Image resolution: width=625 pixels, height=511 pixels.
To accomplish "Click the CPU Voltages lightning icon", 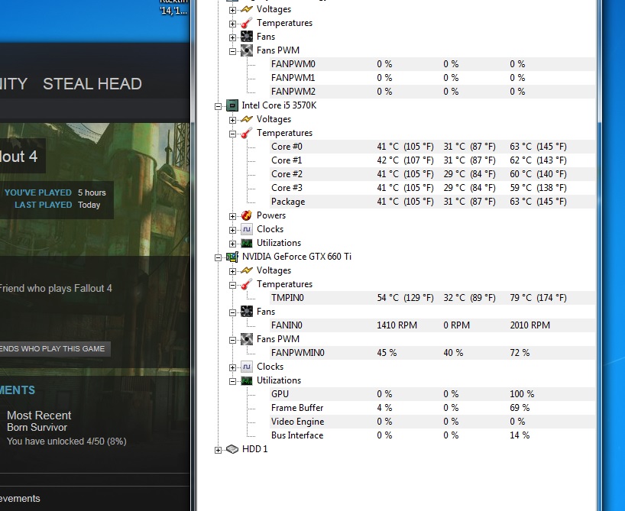I will (247, 119).
